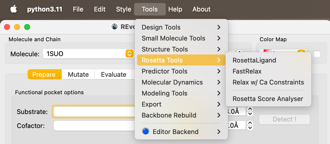330x144 pixels.
Task: Expand the Predictor Tools submenu
Action: click(181, 71)
